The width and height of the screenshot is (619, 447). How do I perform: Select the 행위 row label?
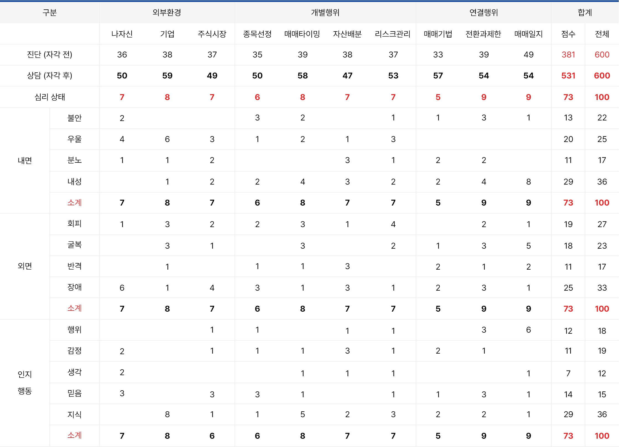(x=74, y=330)
